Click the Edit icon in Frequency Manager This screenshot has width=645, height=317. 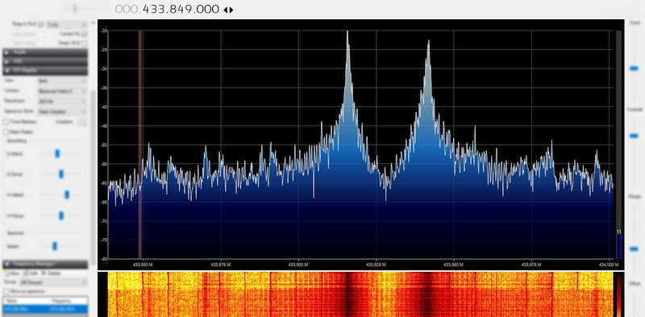25,273
